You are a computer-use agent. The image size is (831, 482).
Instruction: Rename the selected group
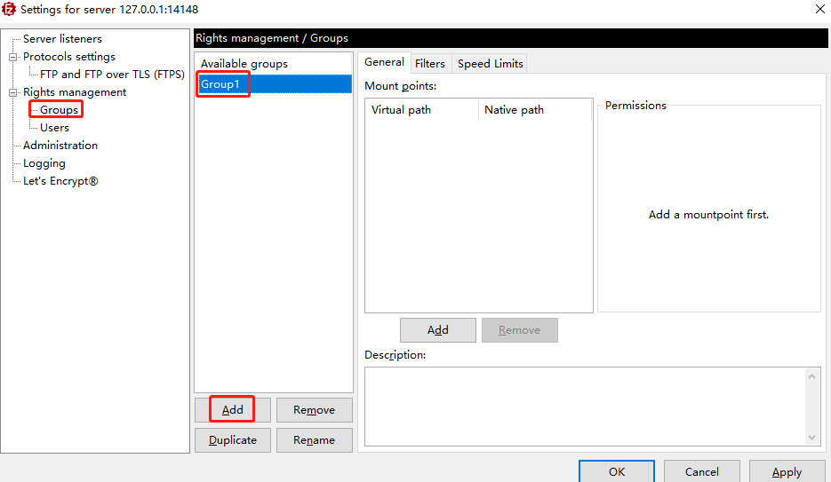coord(315,440)
